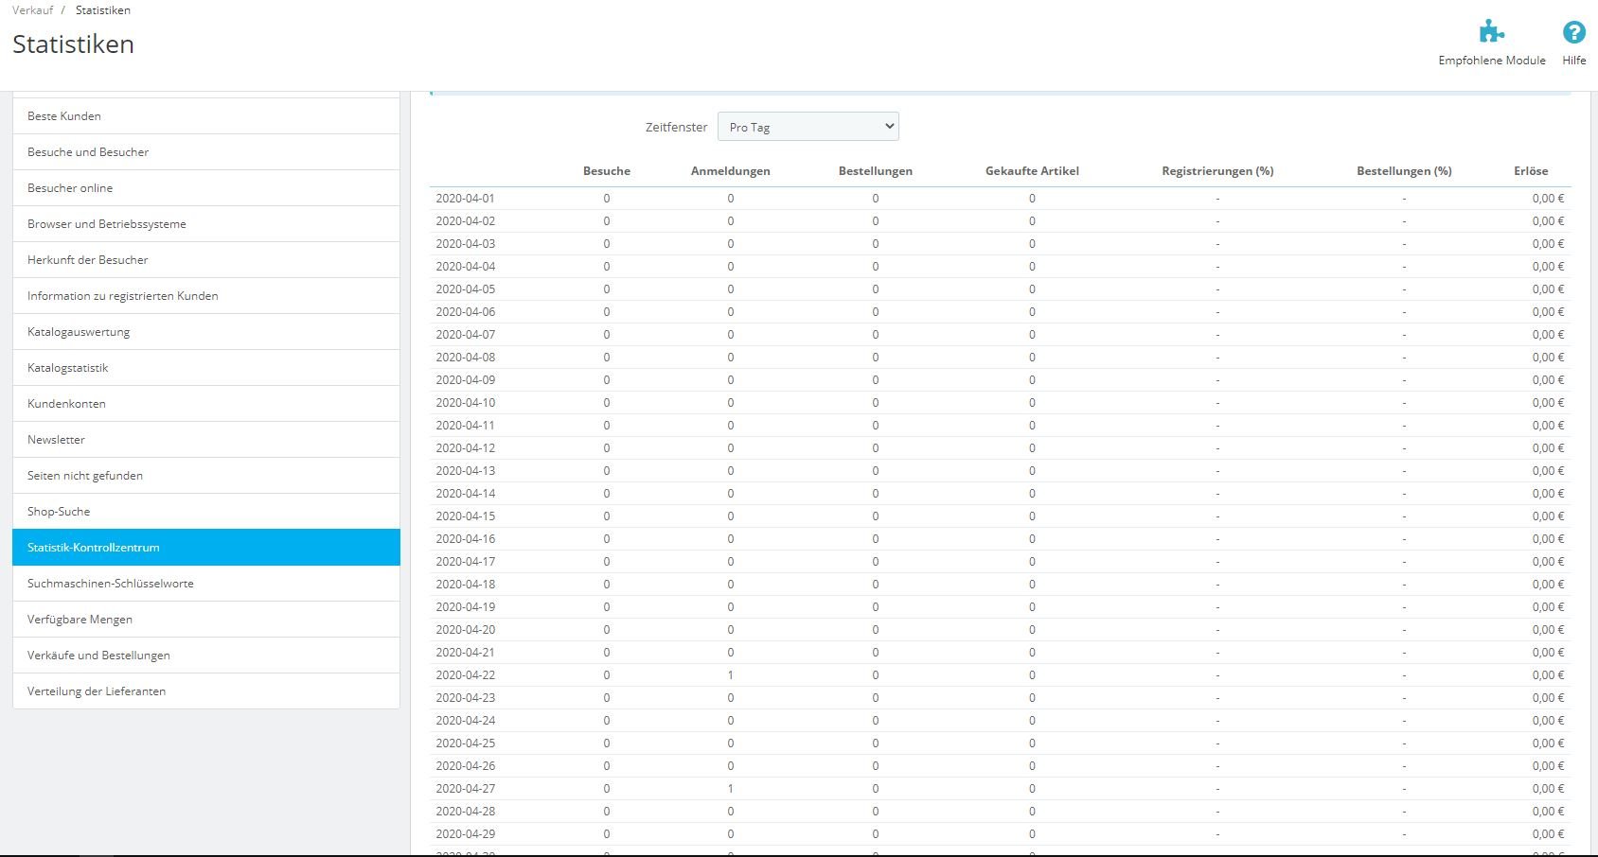Click the Besuche column header
Screen dimensions: 1598x857
coord(607,171)
